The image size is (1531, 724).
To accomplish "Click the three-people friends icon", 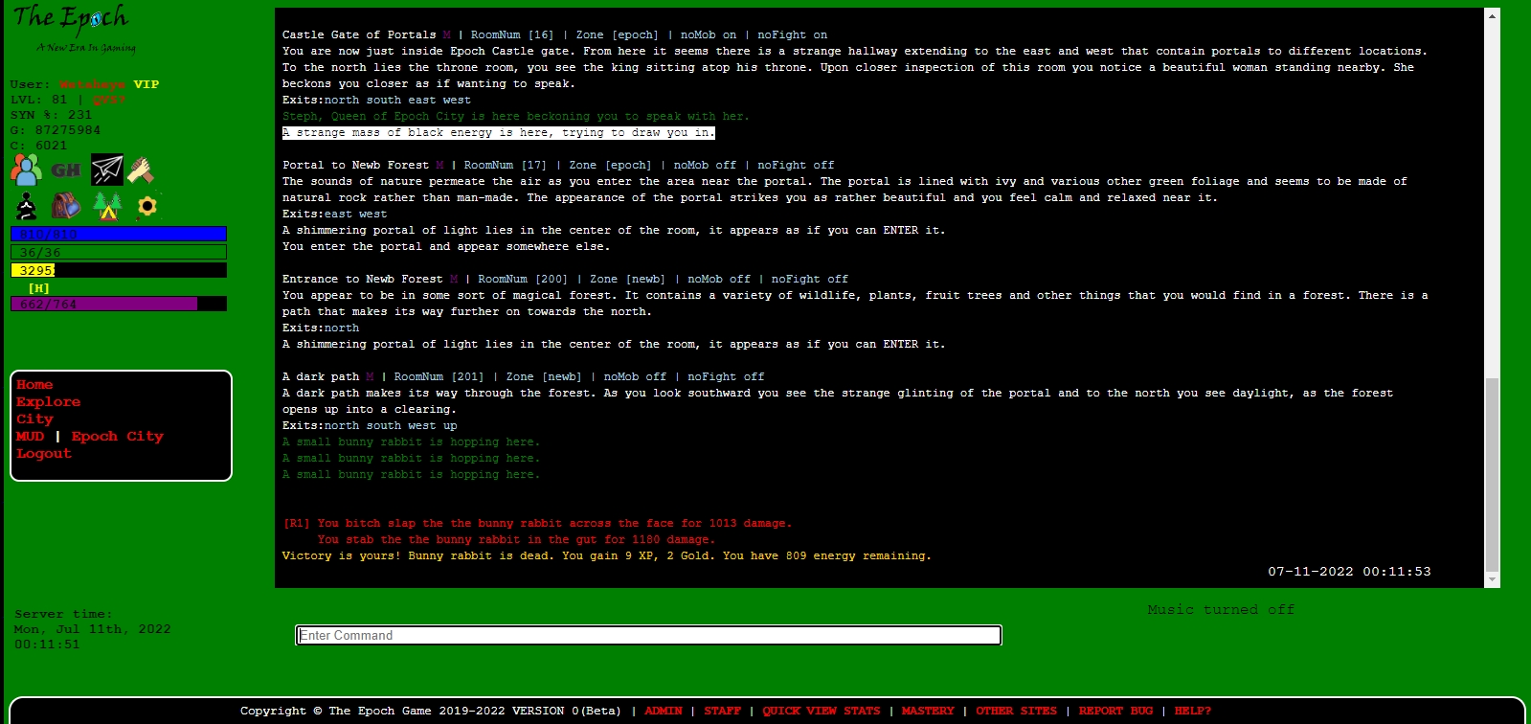I will 26,170.
